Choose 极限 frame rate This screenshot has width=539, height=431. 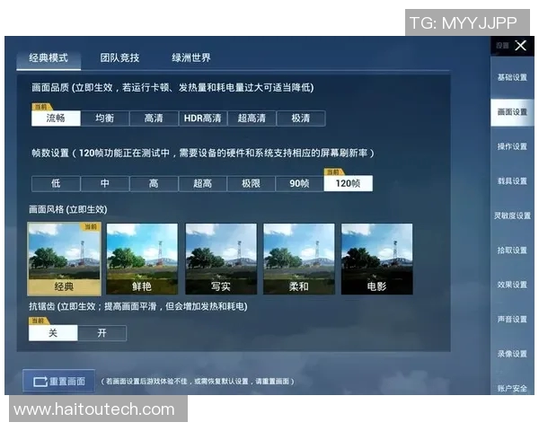(x=251, y=183)
